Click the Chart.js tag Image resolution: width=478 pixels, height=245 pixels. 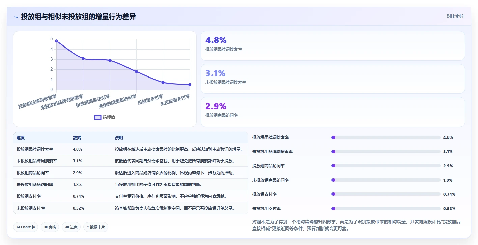26,227
